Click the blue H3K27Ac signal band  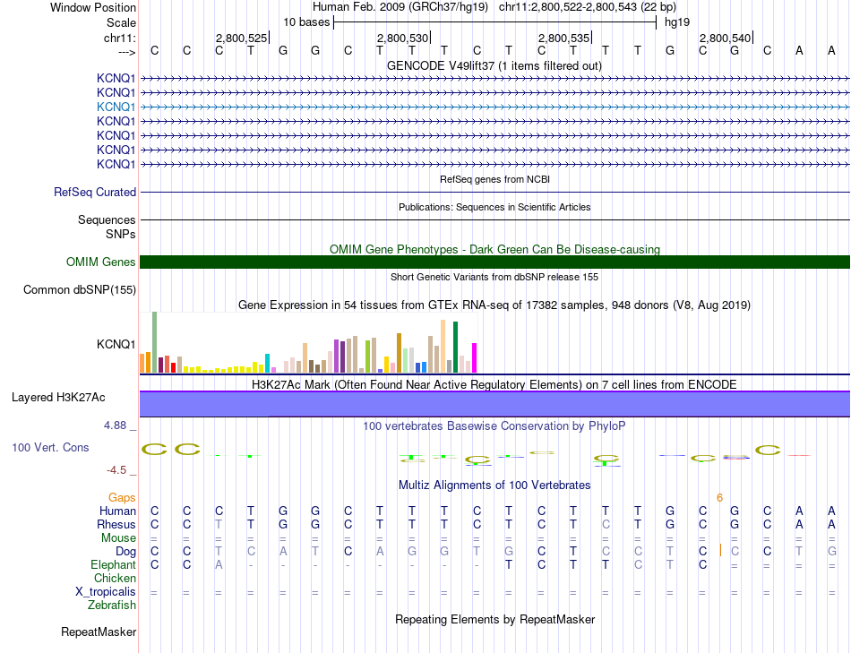point(494,404)
